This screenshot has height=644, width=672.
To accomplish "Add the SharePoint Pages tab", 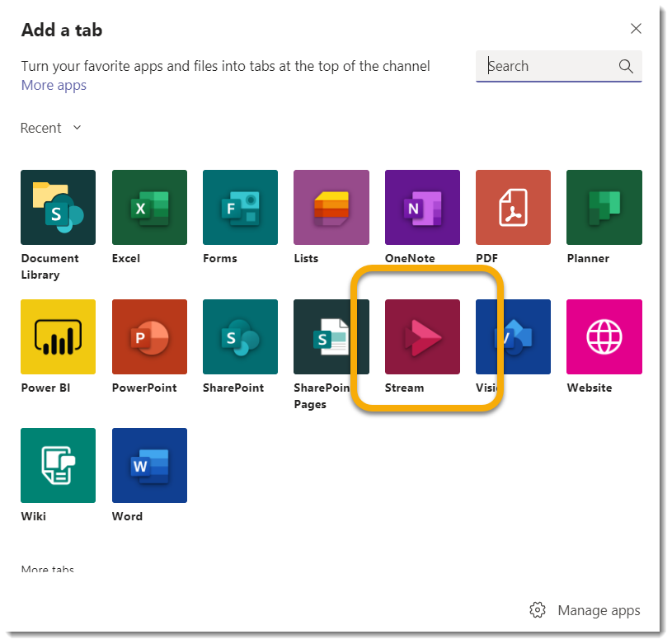I will click(331, 336).
